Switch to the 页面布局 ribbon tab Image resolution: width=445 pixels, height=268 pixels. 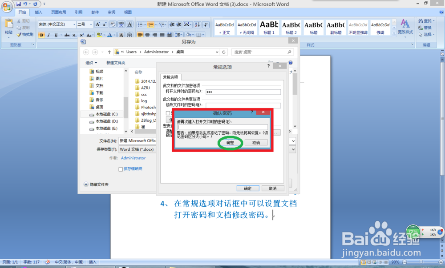coord(58,12)
